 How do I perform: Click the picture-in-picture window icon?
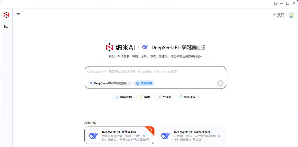pos(276,3)
